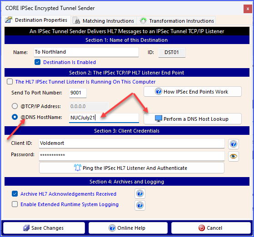Reveal password with the eye icon
The height and width of the screenshot is (237, 254).
[234, 156]
